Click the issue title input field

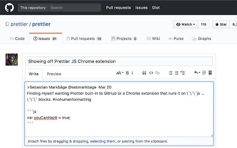click(x=119, y=61)
